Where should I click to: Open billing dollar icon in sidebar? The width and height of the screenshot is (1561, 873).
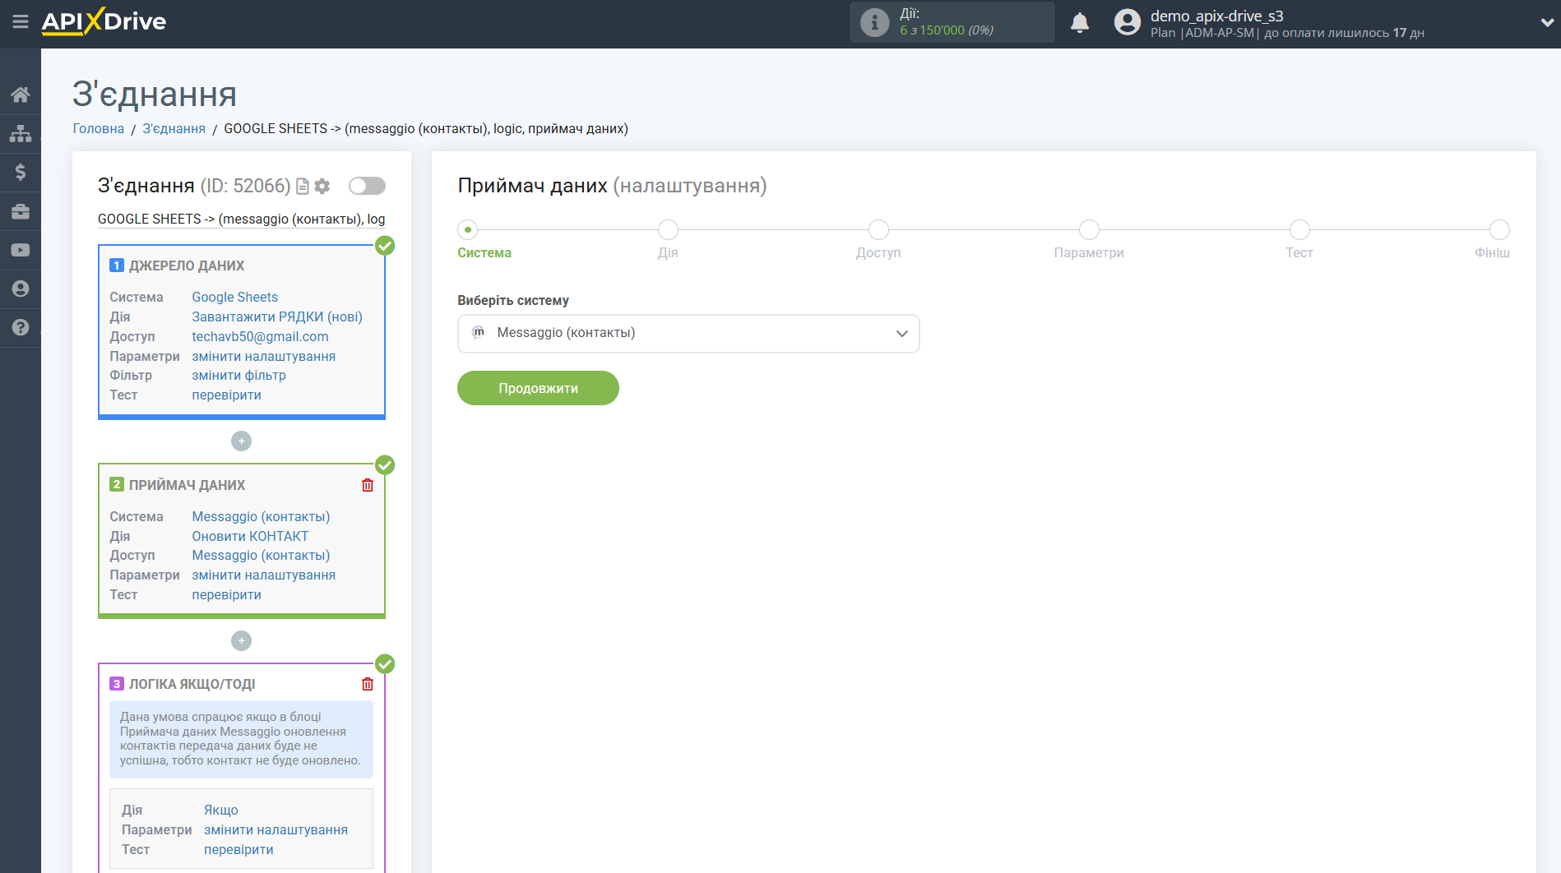click(x=21, y=172)
